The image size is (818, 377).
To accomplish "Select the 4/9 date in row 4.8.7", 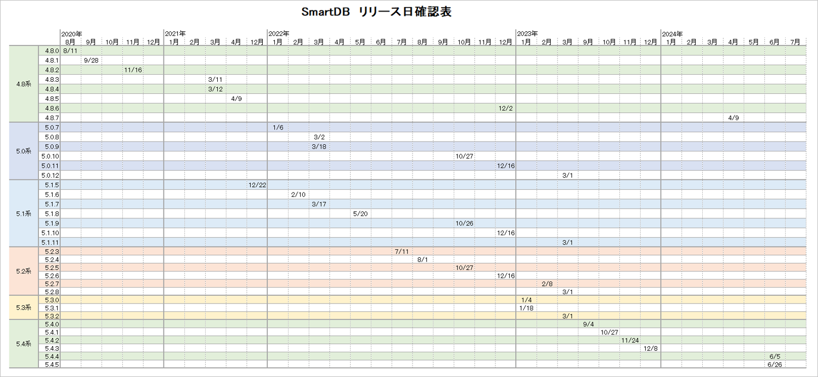I will point(733,118).
